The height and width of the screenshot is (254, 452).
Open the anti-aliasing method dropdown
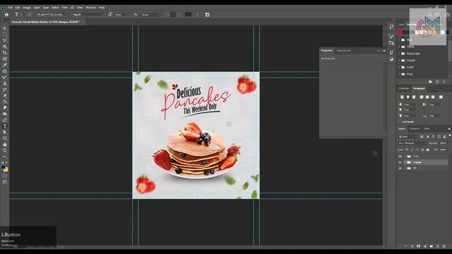coord(150,14)
